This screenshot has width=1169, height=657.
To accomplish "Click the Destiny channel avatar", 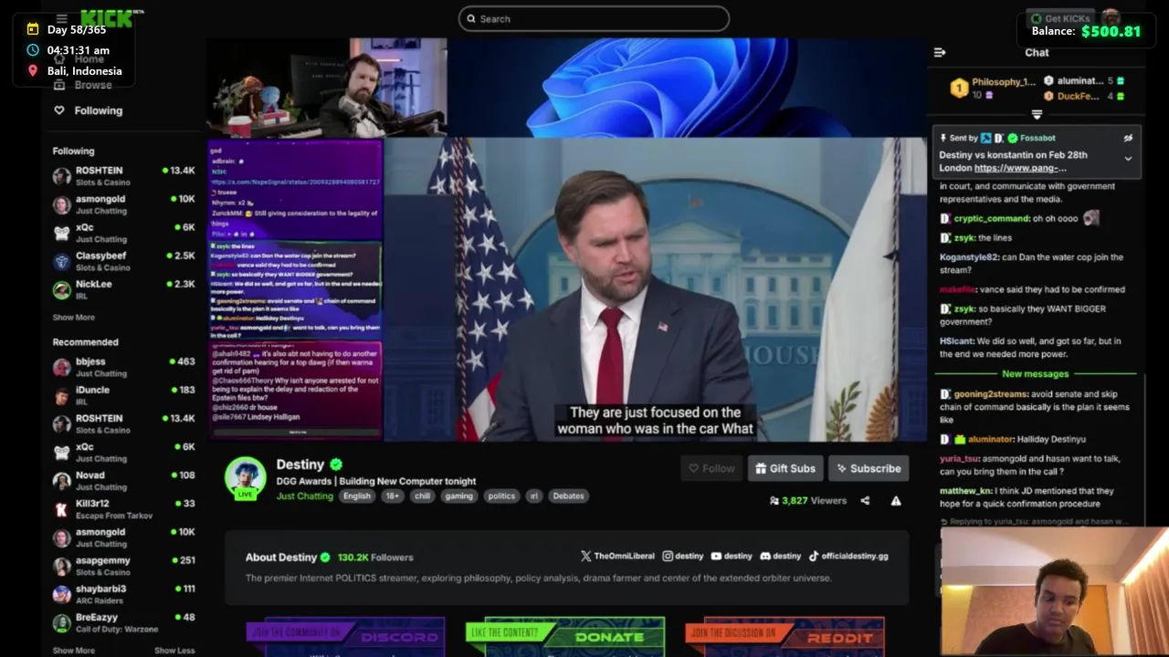I will tap(246, 477).
